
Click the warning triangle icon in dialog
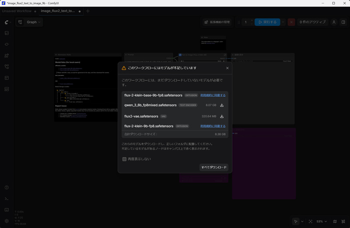[124, 68]
